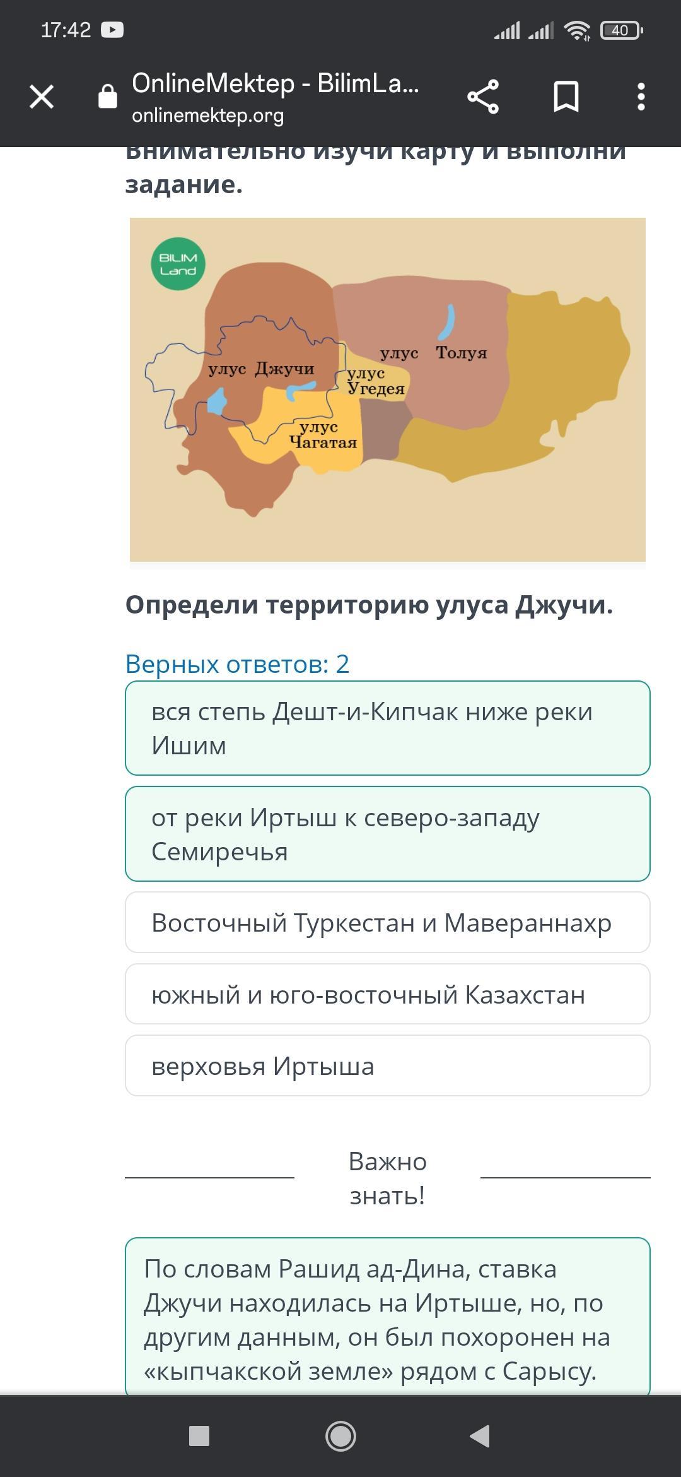
Task: Tap the Android back triangle button
Action: pyautogui.click(x=480, y=1436)
